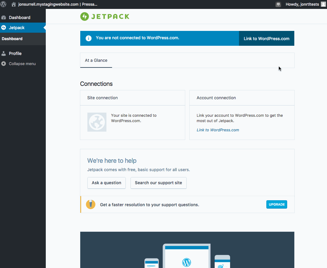327x268 pixels.
Task: Open Jetpack's Dashboard submenu item
Action: click(12, 39)
